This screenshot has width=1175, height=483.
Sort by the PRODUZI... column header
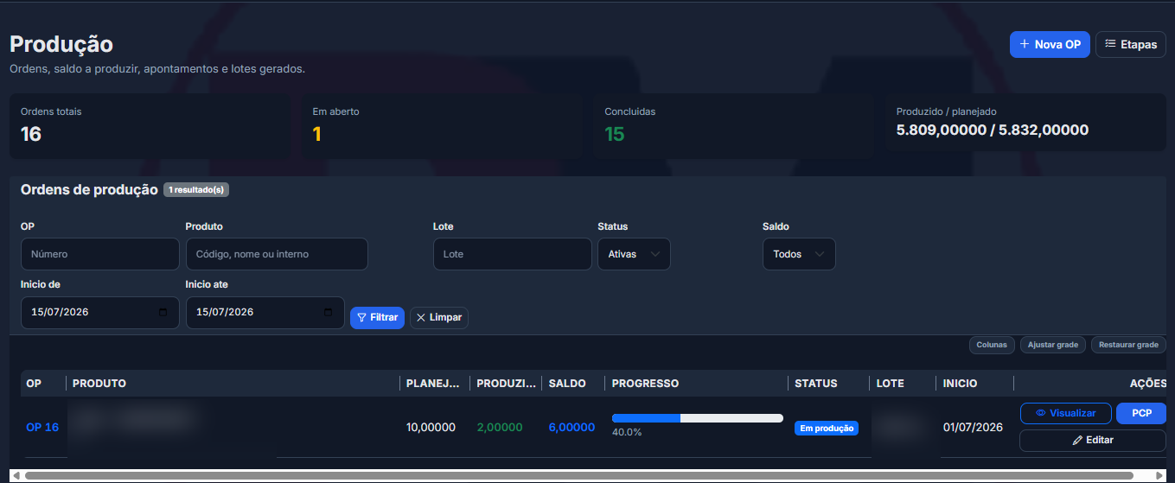pos(506,384)
